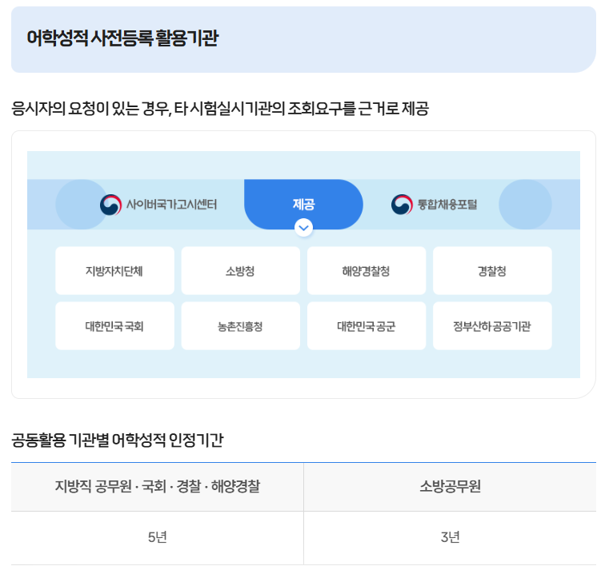Image resolution: width=601 pixels, height=570 pixels.
Task: Select the 농촌진흥청 card
Action: (x=240, y=326)
